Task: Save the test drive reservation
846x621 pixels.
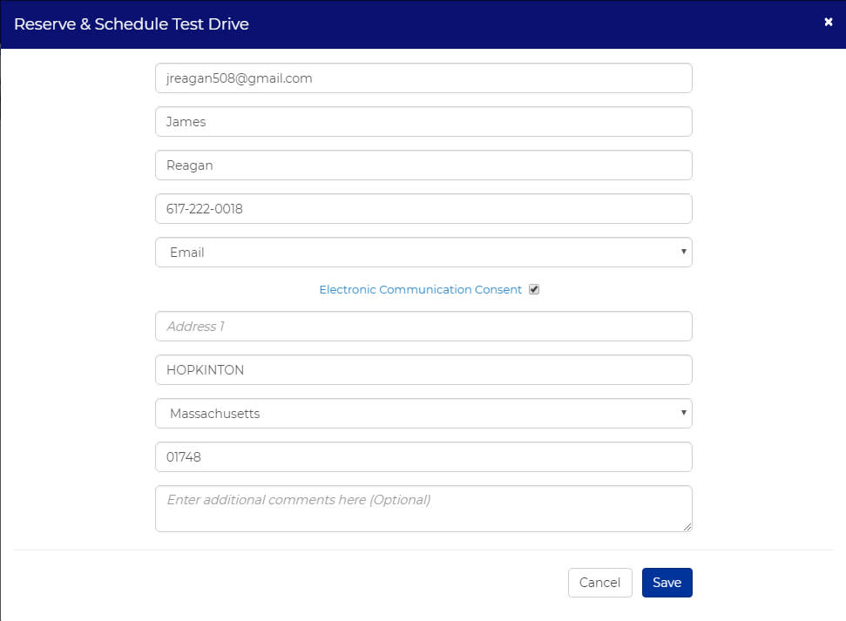Action: point(667,583)
